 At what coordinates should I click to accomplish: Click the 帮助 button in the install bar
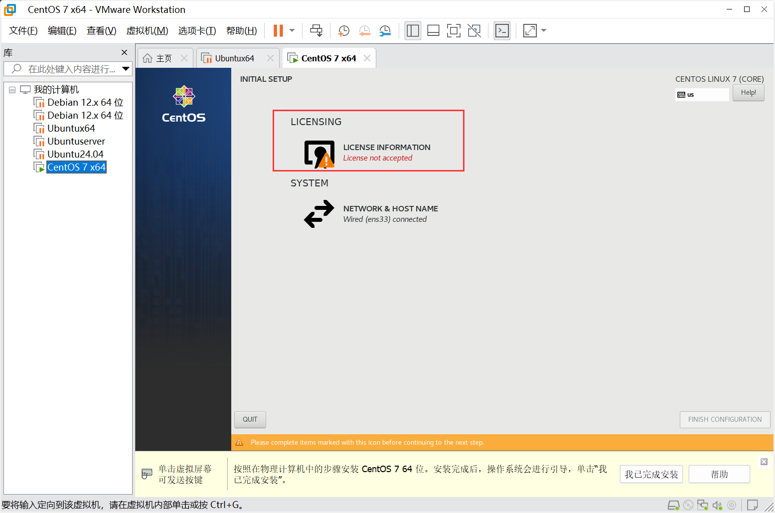point(719,474)
